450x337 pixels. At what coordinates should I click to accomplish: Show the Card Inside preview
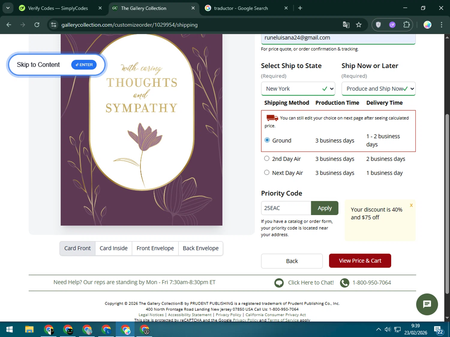tap(114, 248)
